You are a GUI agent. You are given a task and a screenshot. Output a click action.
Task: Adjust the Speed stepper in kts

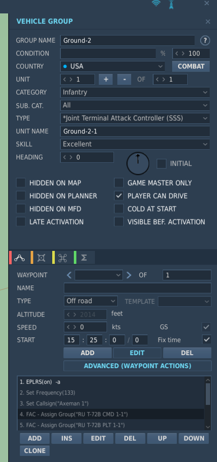click(85, 327)
